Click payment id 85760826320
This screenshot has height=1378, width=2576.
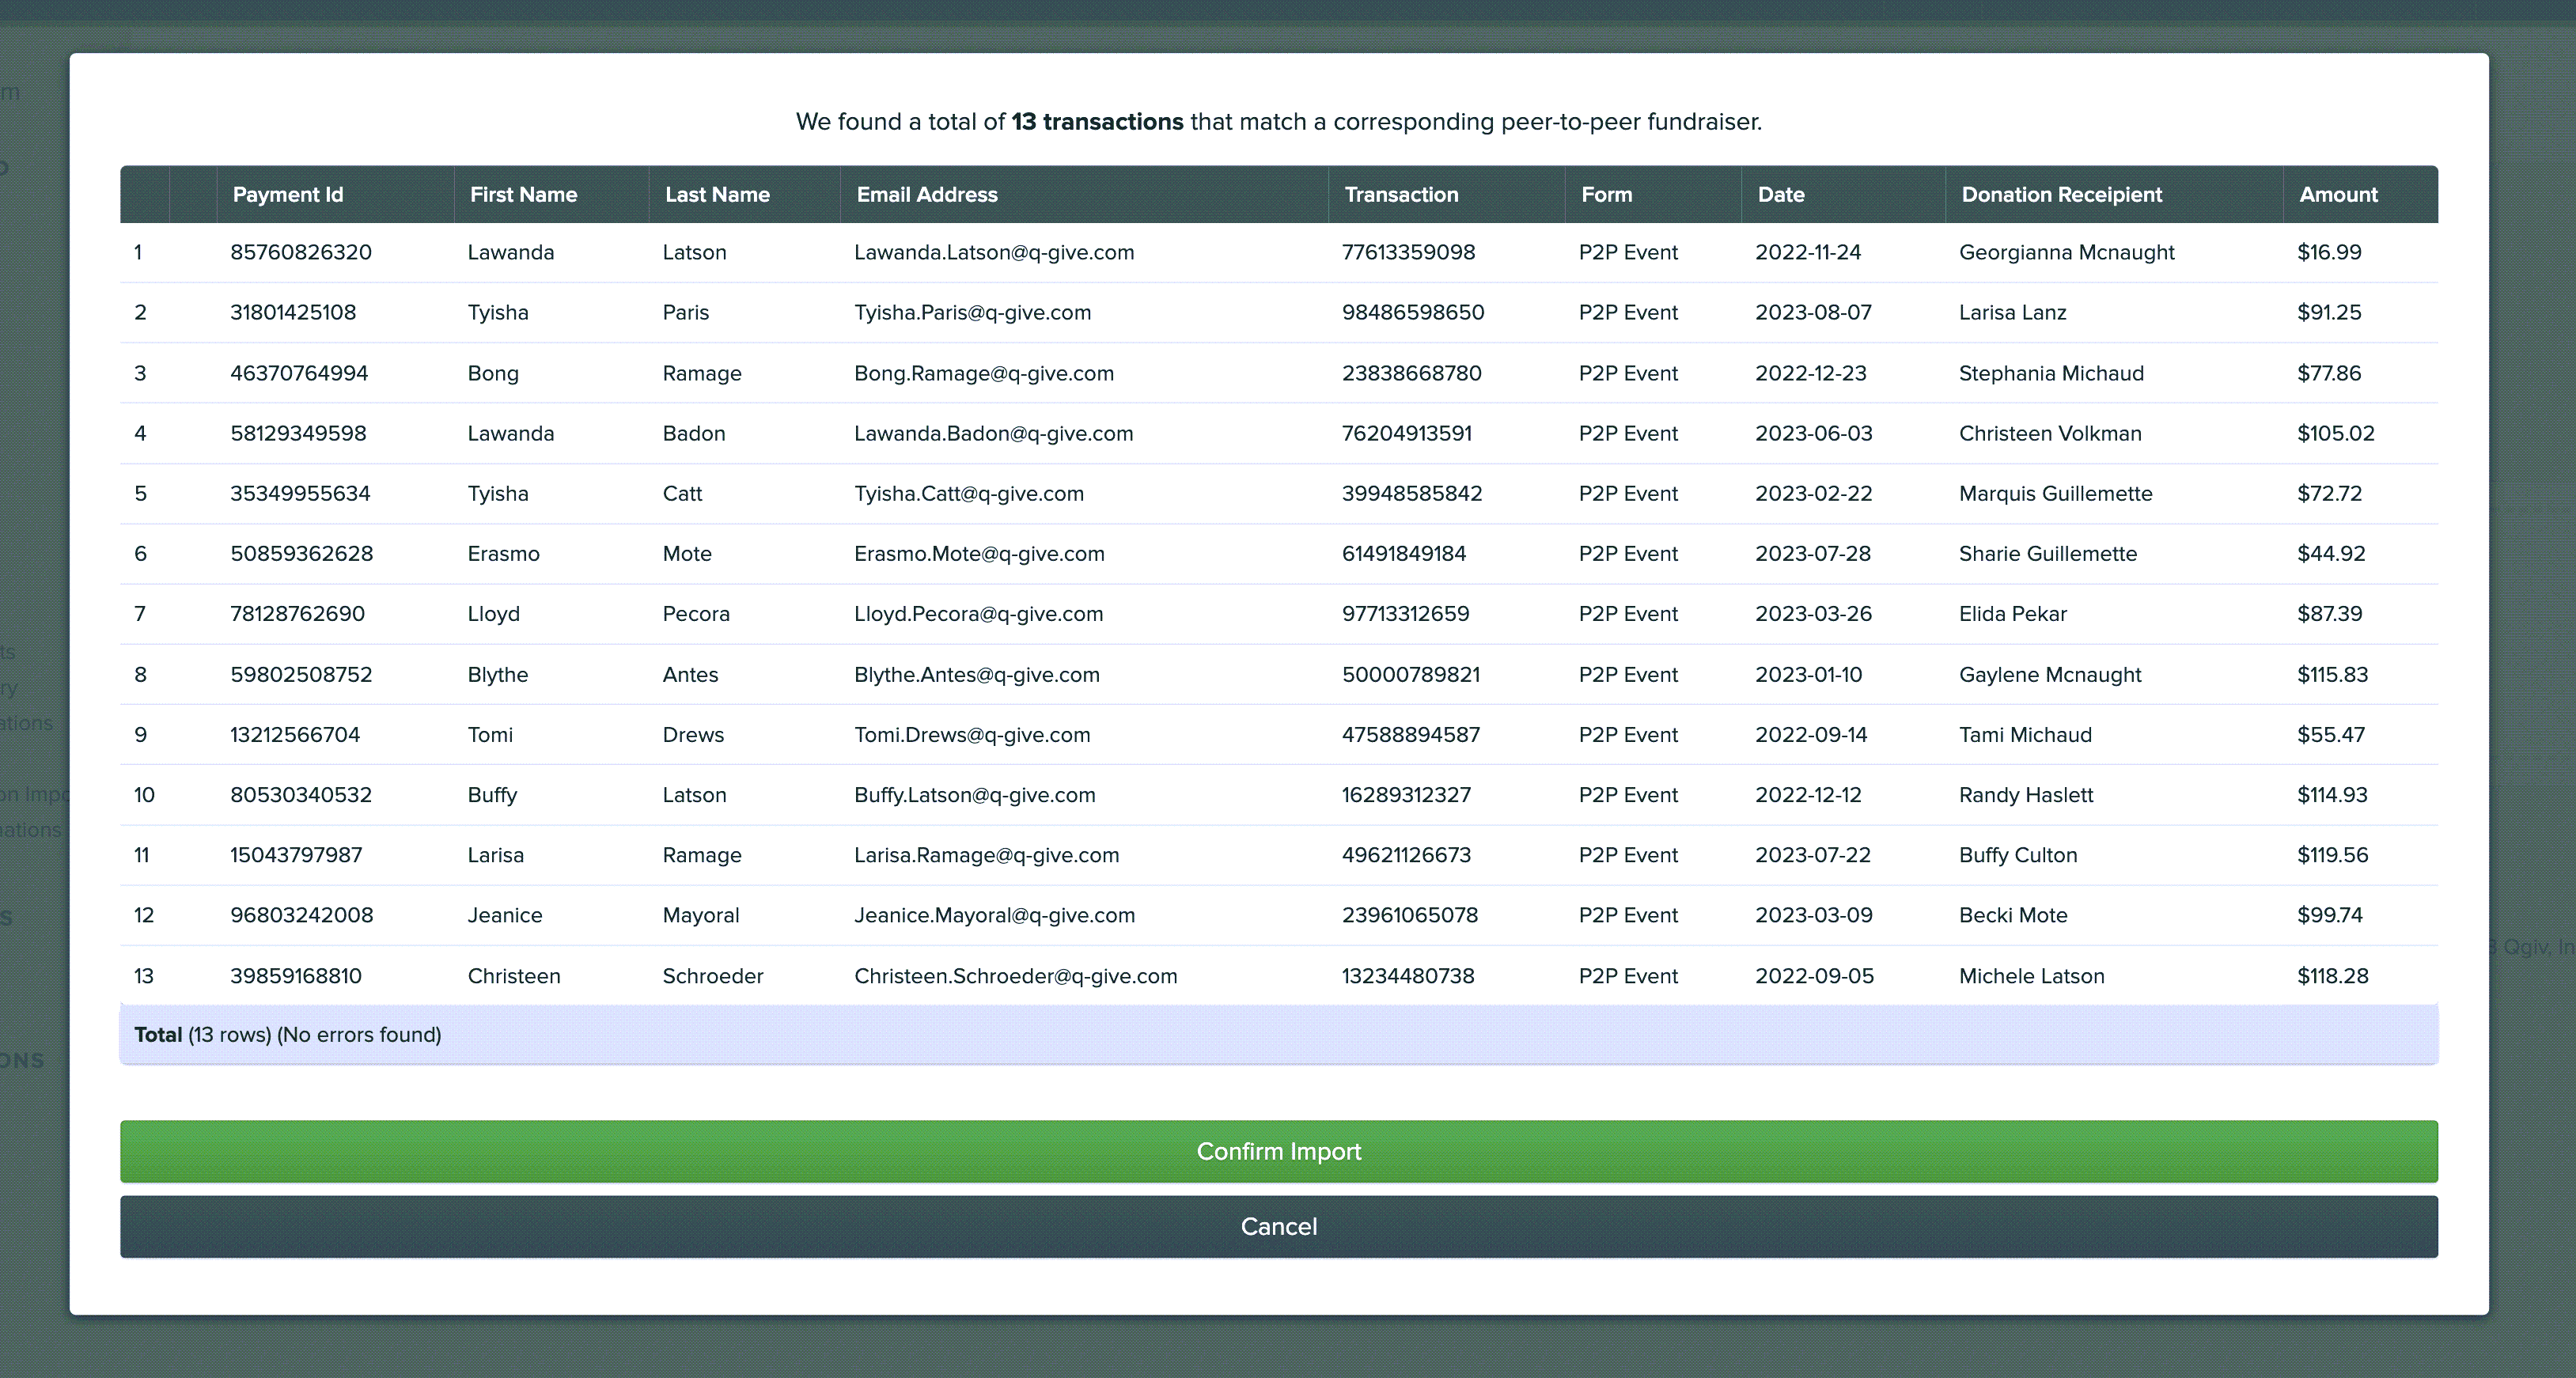301,252
